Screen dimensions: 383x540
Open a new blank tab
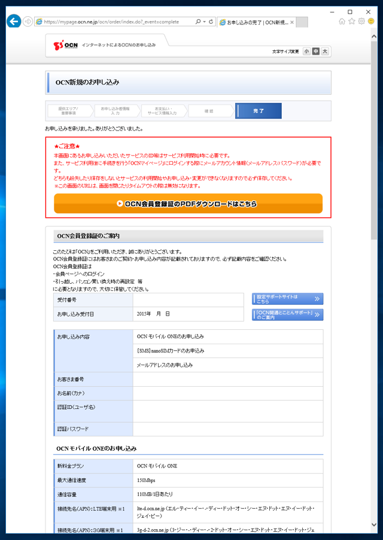click(x=302, y=22)
